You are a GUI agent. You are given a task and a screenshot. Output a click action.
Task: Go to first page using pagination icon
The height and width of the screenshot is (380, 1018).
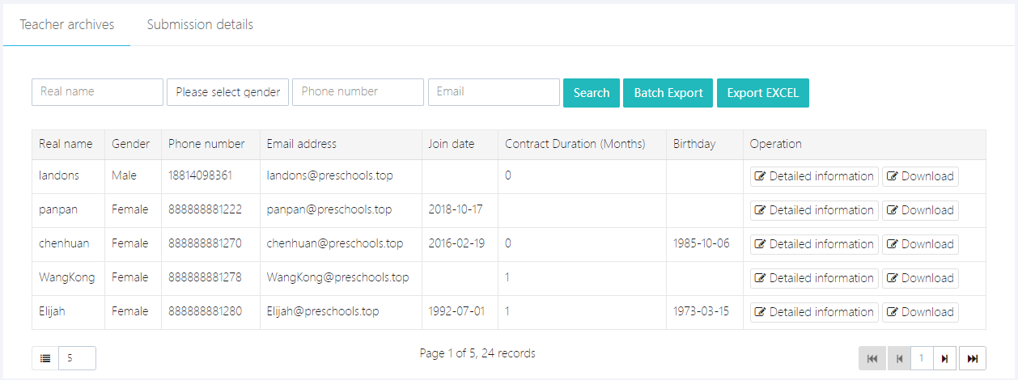872,358
